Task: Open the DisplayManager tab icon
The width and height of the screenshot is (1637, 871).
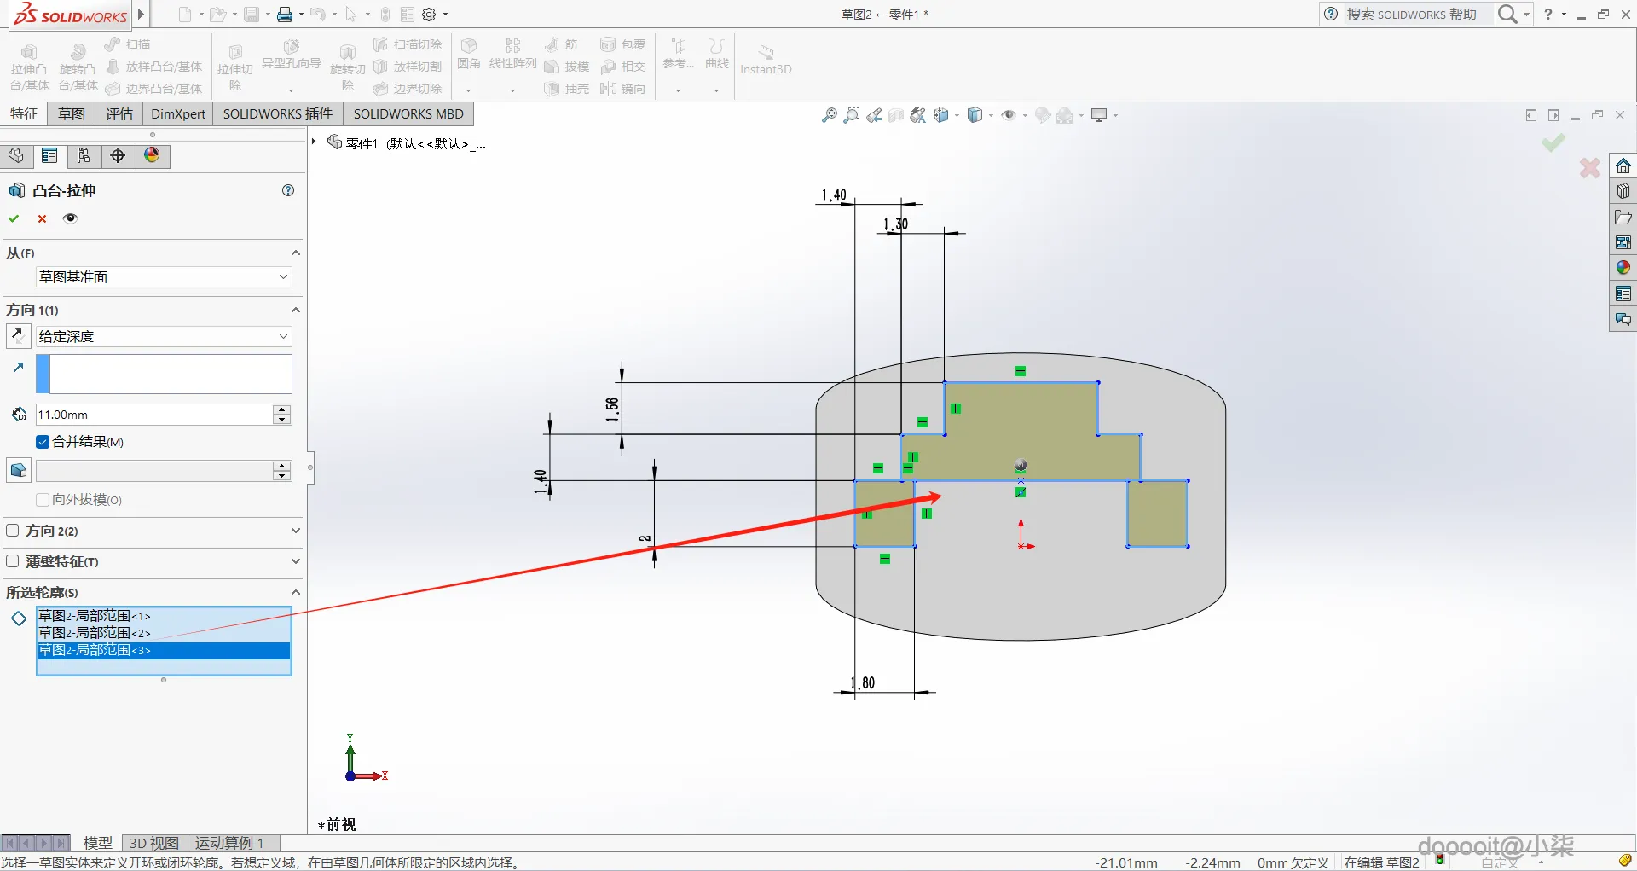Action: tap(152, 155)
